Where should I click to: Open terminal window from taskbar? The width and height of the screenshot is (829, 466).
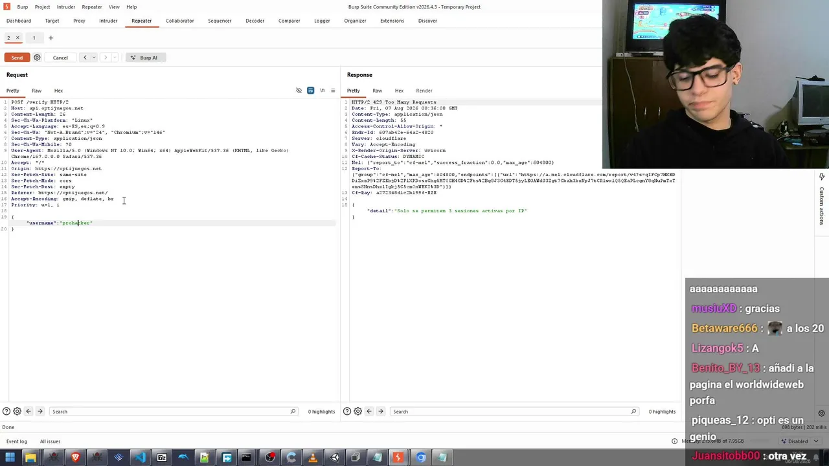246,458
